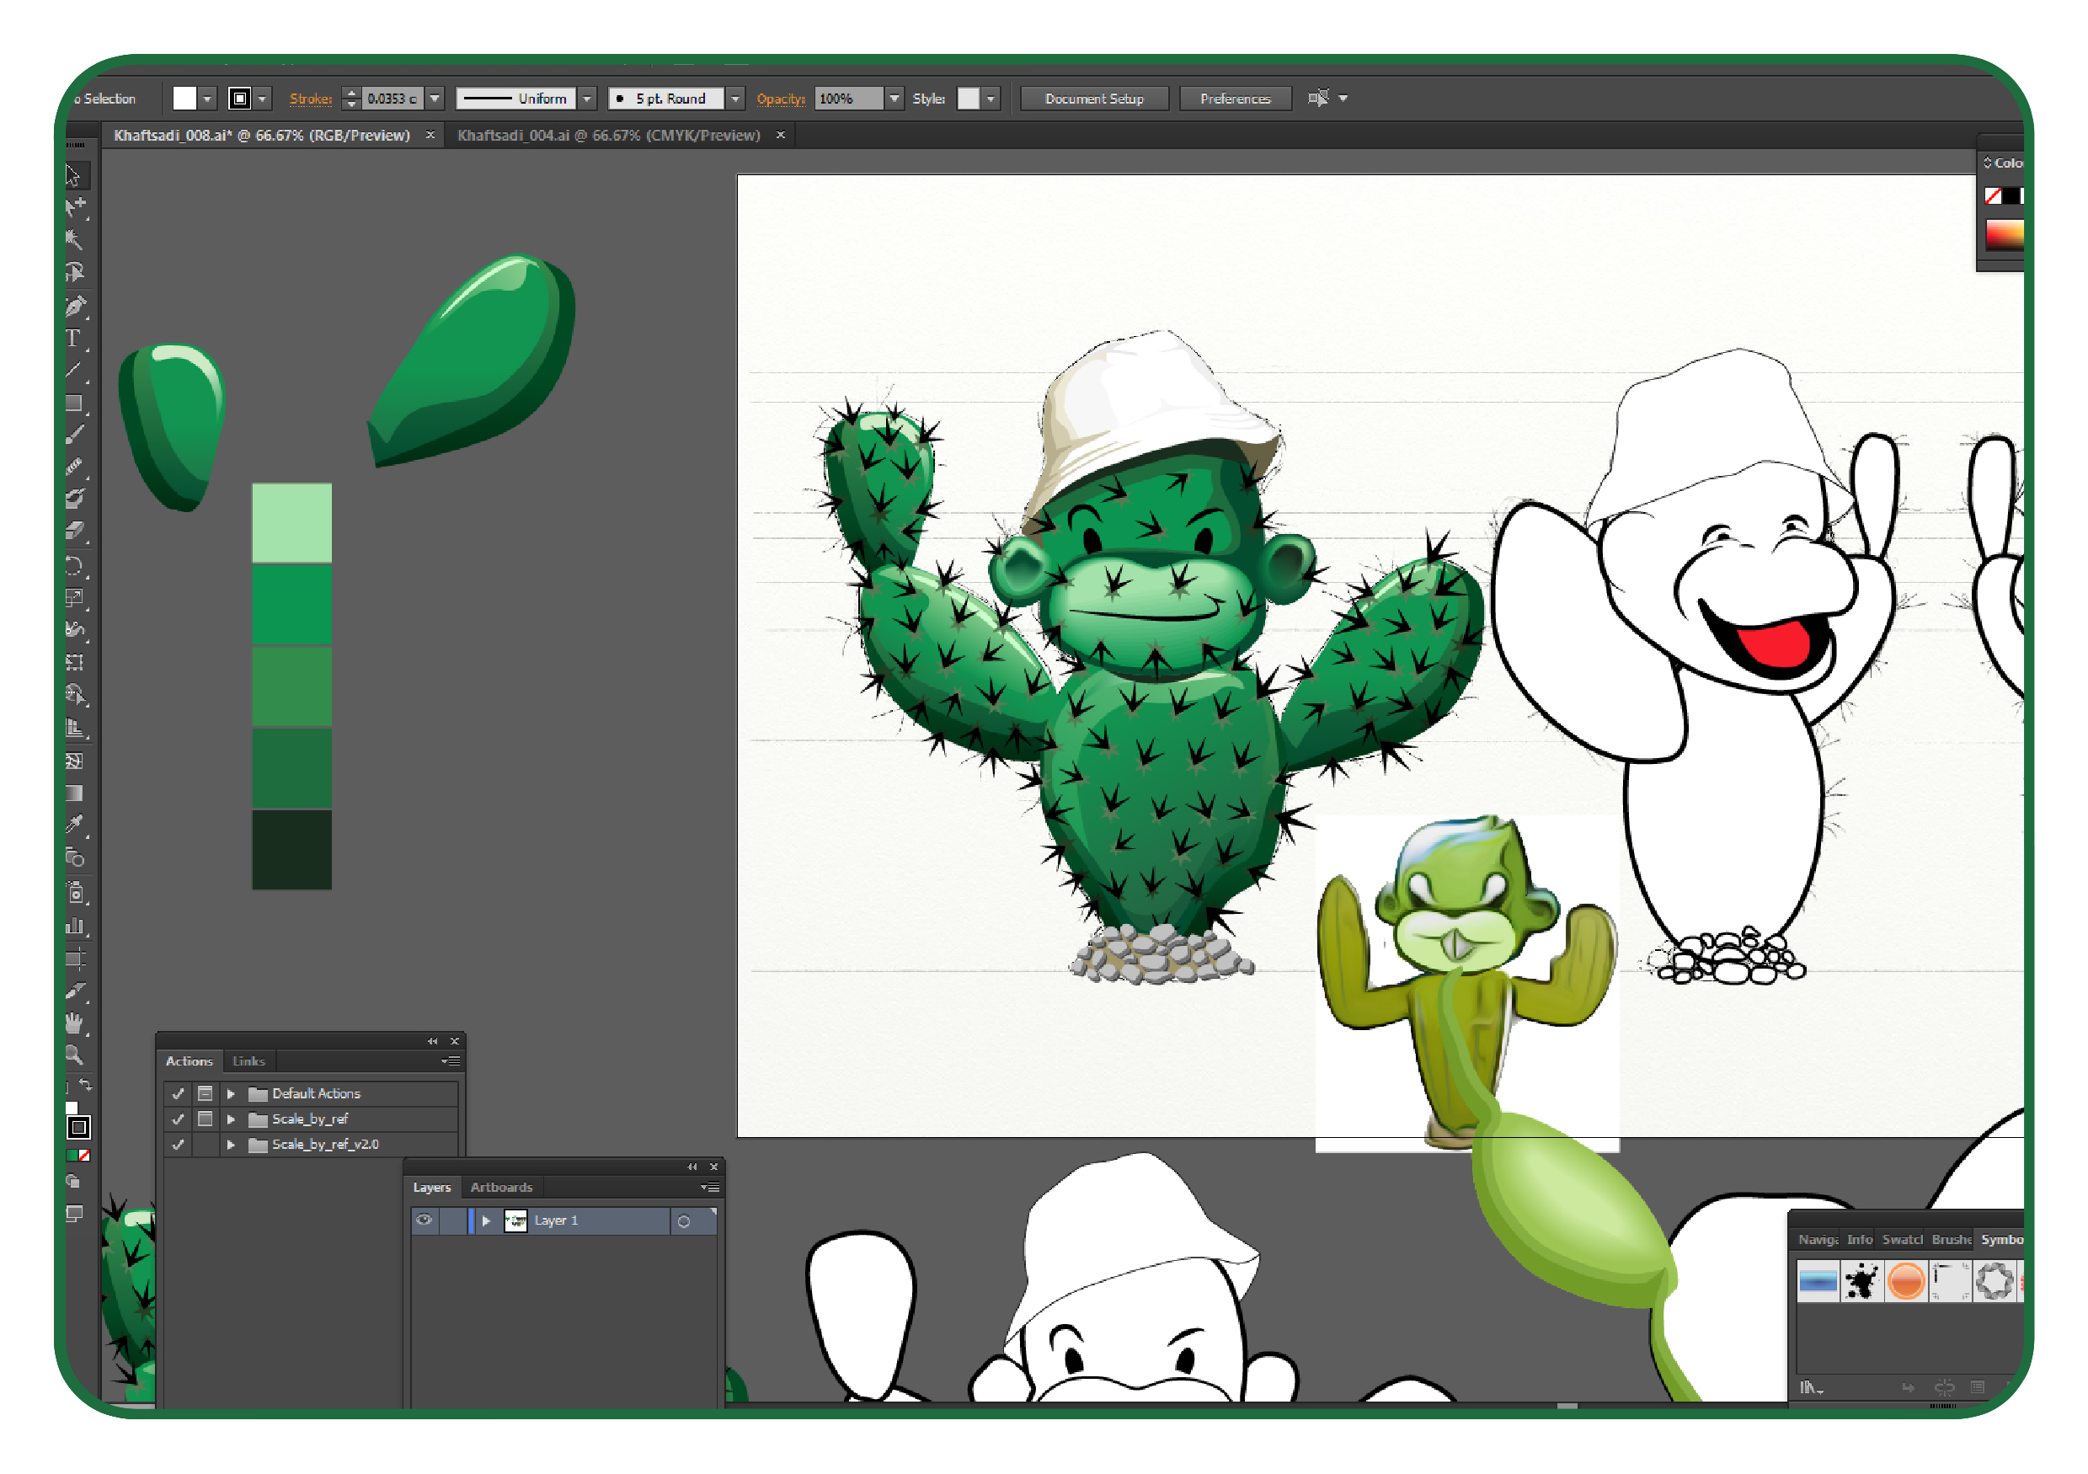Viewport: 2088px width, 1474px height.
Task: Select the Type tool
Action: (73, 339)
